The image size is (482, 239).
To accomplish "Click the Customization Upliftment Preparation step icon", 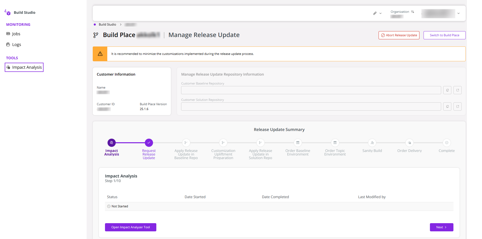I will click(x=223, y=142).
